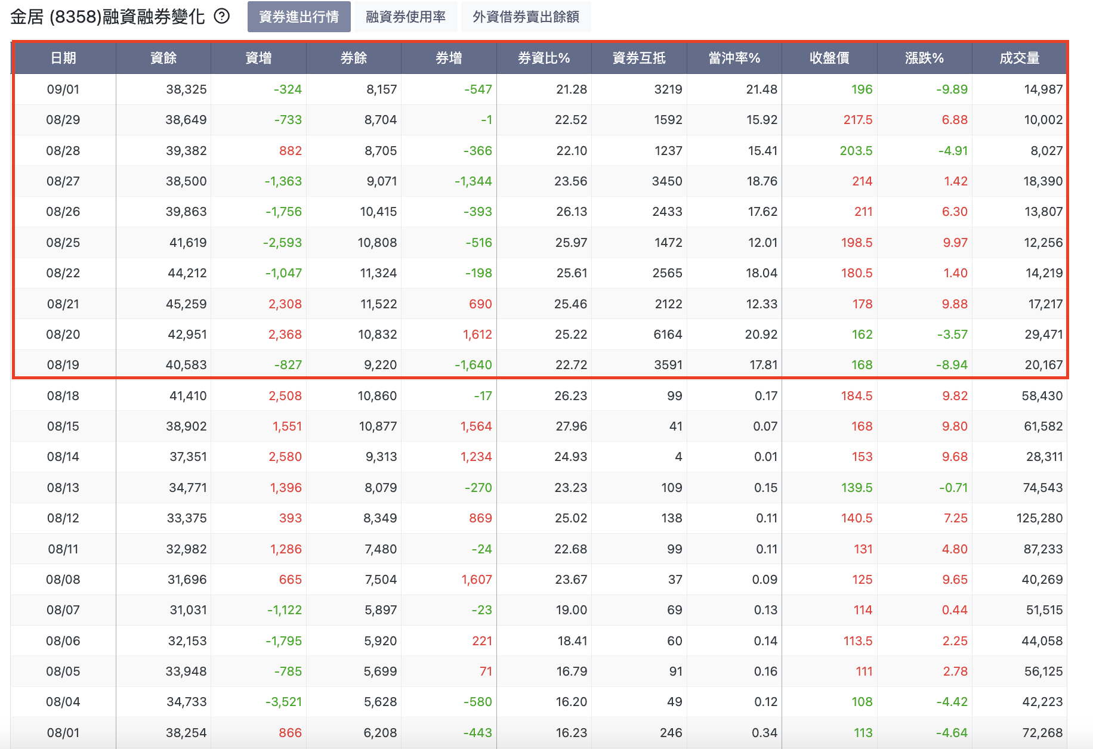
Task: Click the 217.5 closing price on 08/29
Action: coord(857,120)
